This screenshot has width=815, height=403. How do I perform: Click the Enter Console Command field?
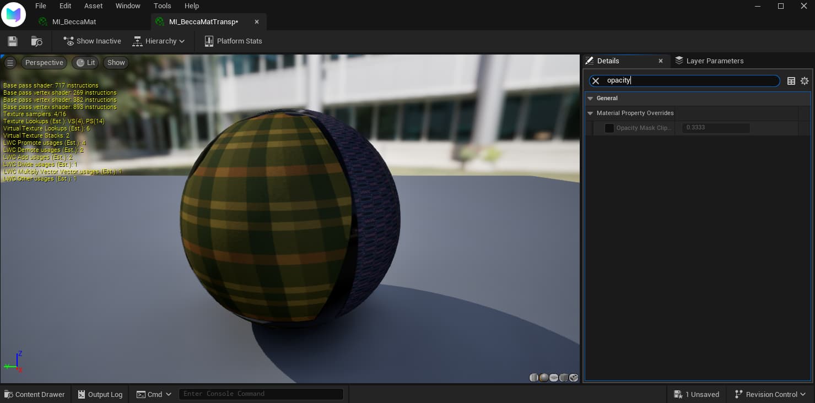click(261, 394)
